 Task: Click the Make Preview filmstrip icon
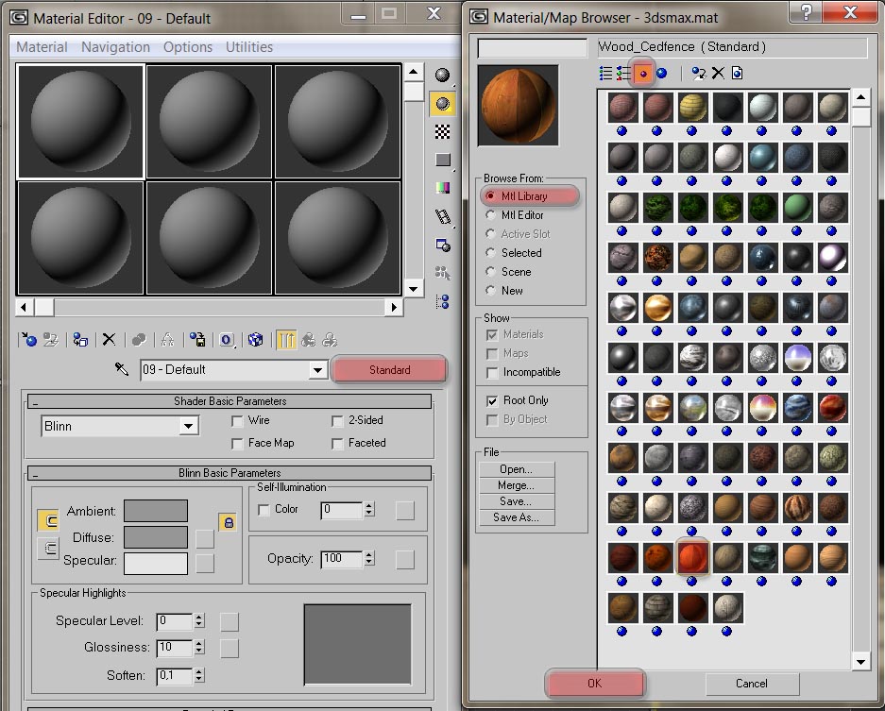coord(442,217)
